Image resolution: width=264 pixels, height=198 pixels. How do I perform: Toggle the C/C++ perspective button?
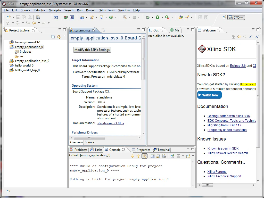coord(235,17)
